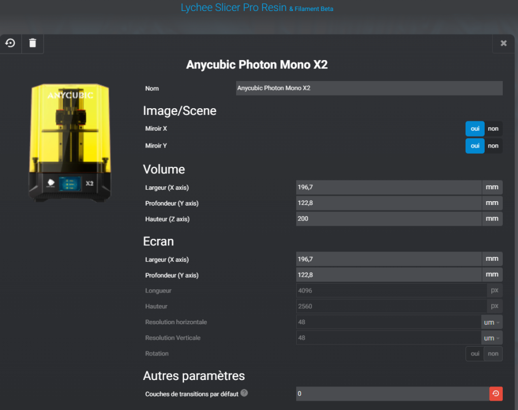Set Miroir X to non

(493, 128)
